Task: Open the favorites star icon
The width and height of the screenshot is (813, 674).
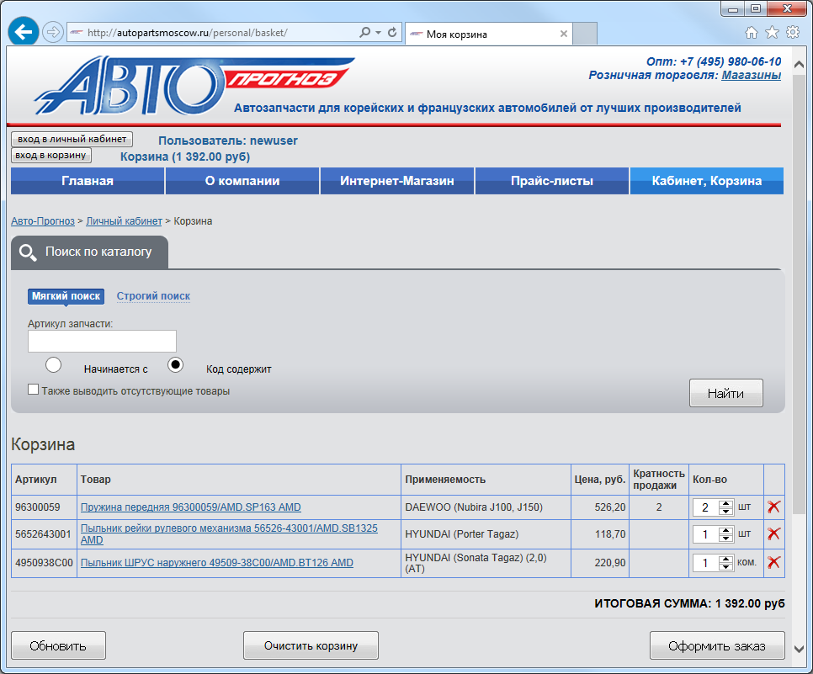Action: click(x=772, y=33)
